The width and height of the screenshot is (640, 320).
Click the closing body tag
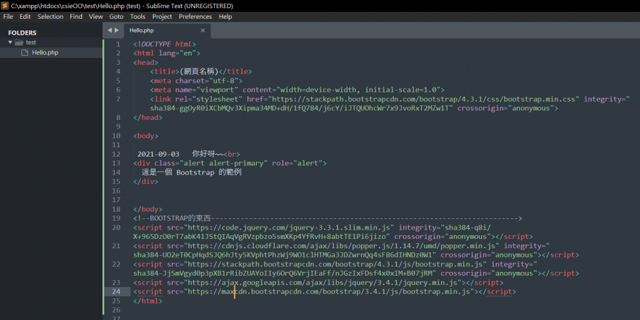(x=147, y=209)
